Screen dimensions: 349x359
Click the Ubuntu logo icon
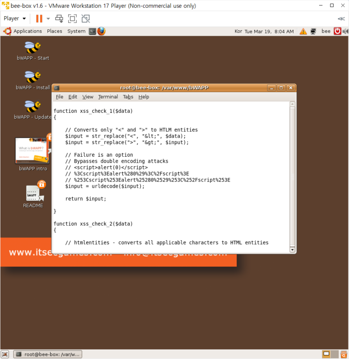(x=7, y=31)
